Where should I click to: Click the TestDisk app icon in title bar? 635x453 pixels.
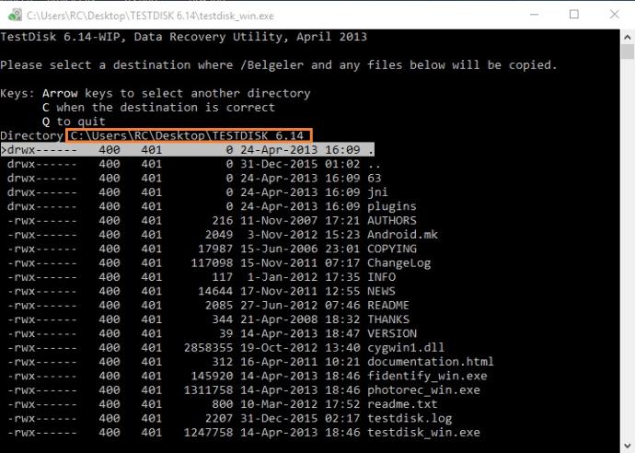[15, 15]
